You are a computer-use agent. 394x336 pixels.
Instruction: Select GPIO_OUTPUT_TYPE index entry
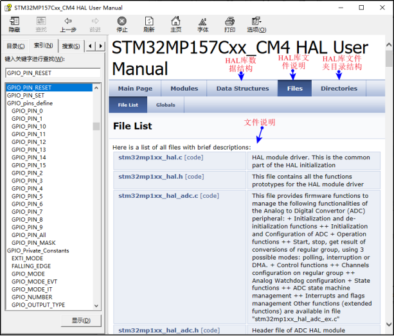coord(38,305)
